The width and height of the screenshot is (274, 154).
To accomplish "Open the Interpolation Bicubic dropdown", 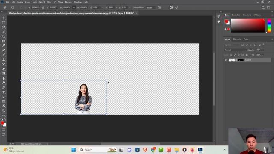I will click(151, 8).
